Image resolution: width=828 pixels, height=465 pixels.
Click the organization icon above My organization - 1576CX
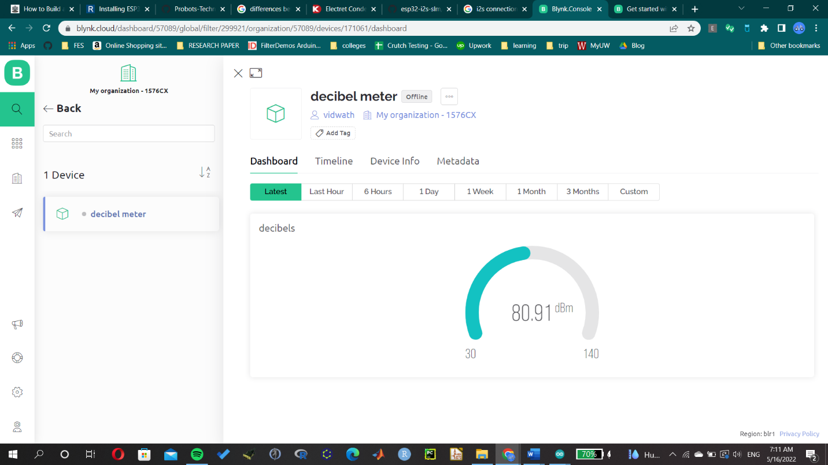128,73
